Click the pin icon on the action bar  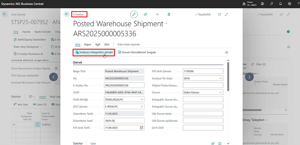tap(226, 52)
